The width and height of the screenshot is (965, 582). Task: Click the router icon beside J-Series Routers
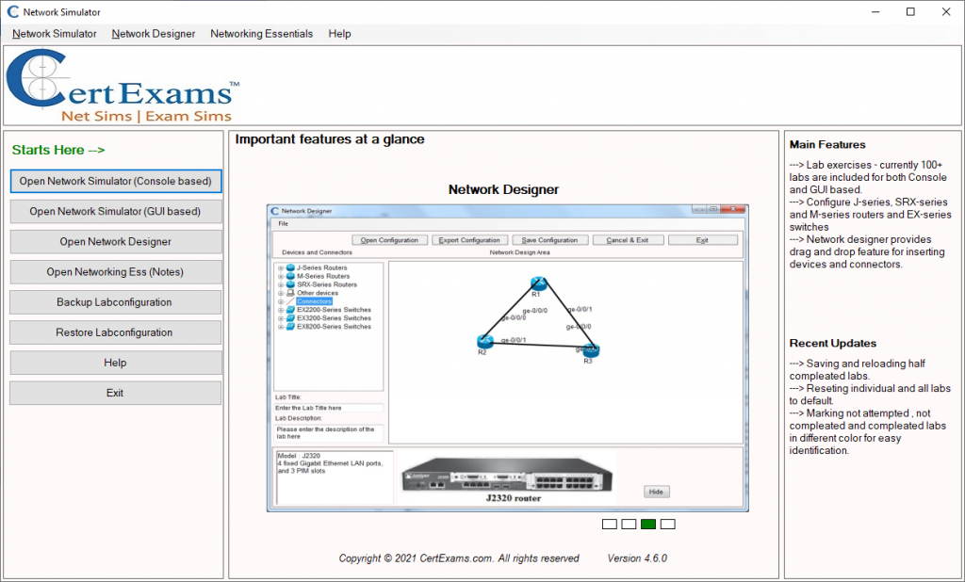click(x=290, y=267)
